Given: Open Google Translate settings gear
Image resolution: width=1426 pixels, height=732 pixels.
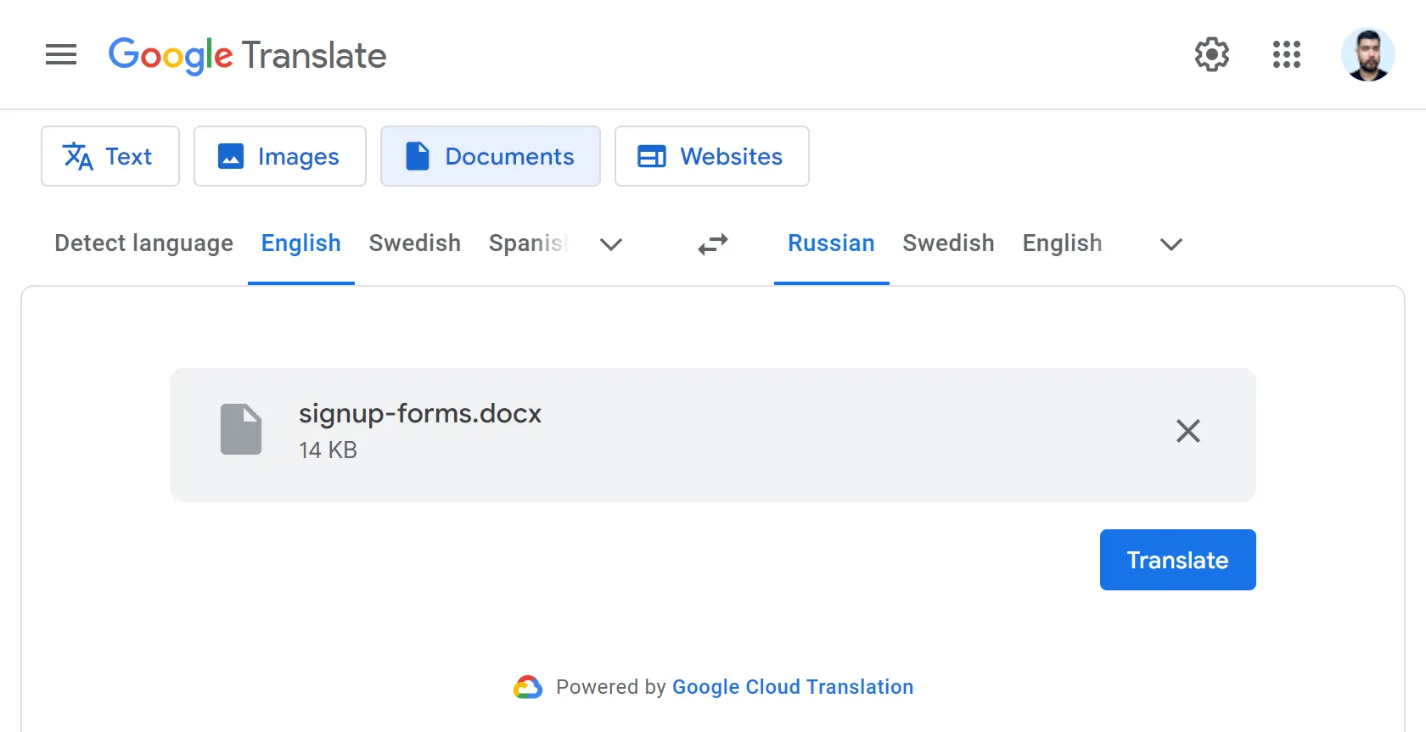Looking at the screenshot, I should coord(1211,54).
